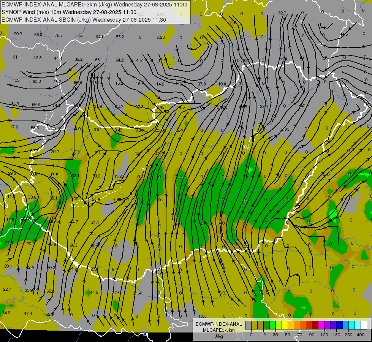Click the map value 65.1
The height and width of the screenshot is (342, 372).
click(99, 60)
